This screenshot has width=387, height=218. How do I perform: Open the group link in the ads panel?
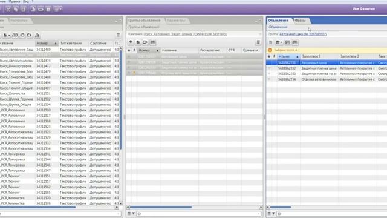click(303, 34)
